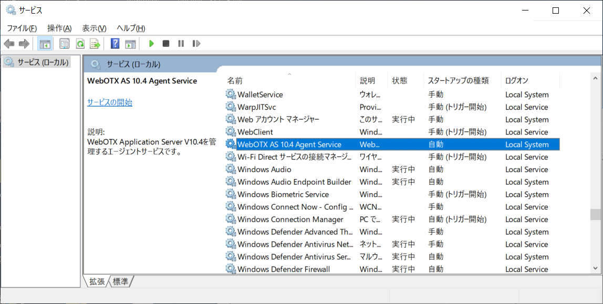Pause the service with the pause toolbar icon
Viewport: 603px width, 304px height.
click(x=181, y=43)
